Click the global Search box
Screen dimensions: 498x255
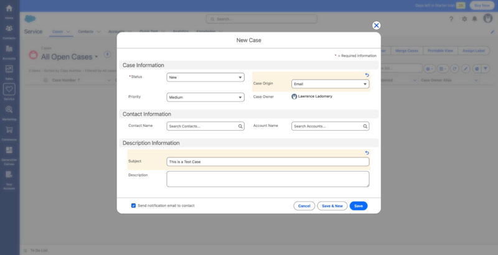(x=261, y=19)
